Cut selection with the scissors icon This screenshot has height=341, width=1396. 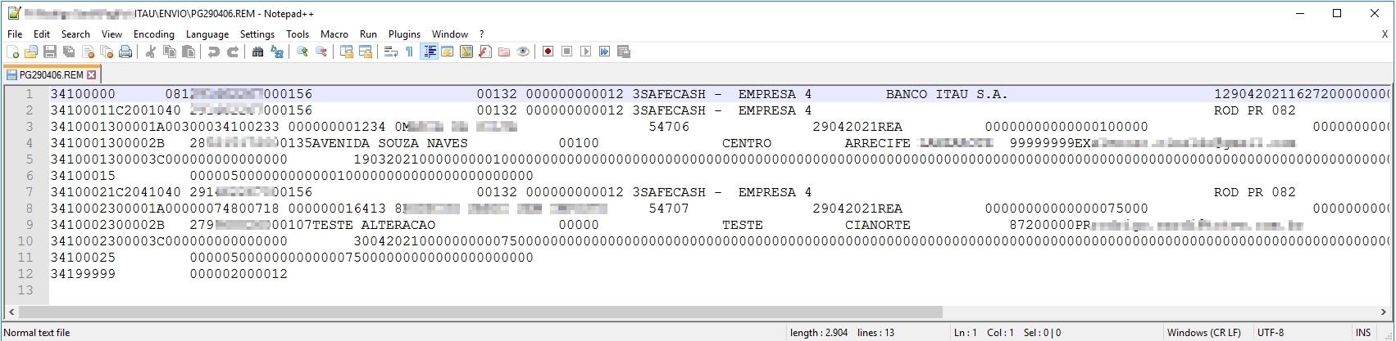coord(151,52)
